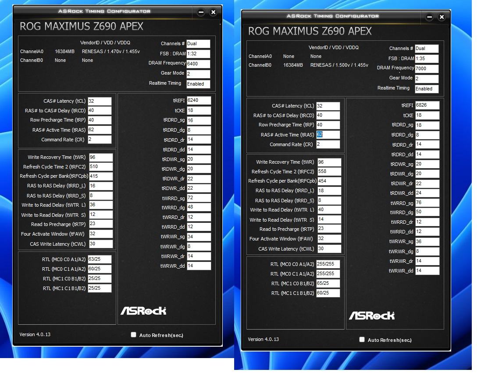Image resolution: width=481 pixels, height=373 pixels.
Task: Click tRFCpb field showing 454
Action: click(x=329, y=181)
